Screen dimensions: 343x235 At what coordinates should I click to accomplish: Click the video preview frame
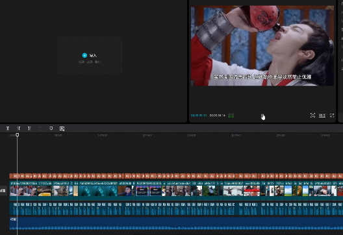262,45
